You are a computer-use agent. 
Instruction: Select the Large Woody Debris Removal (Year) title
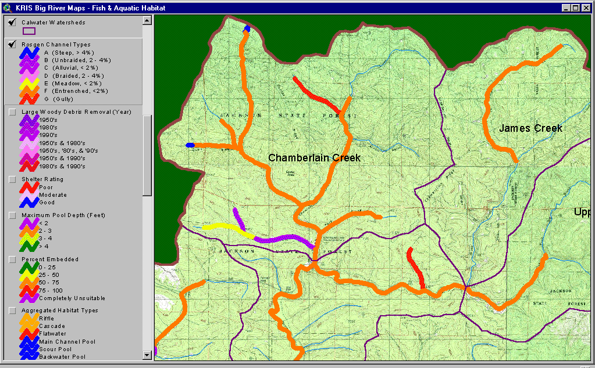click(x=76, y=112)
